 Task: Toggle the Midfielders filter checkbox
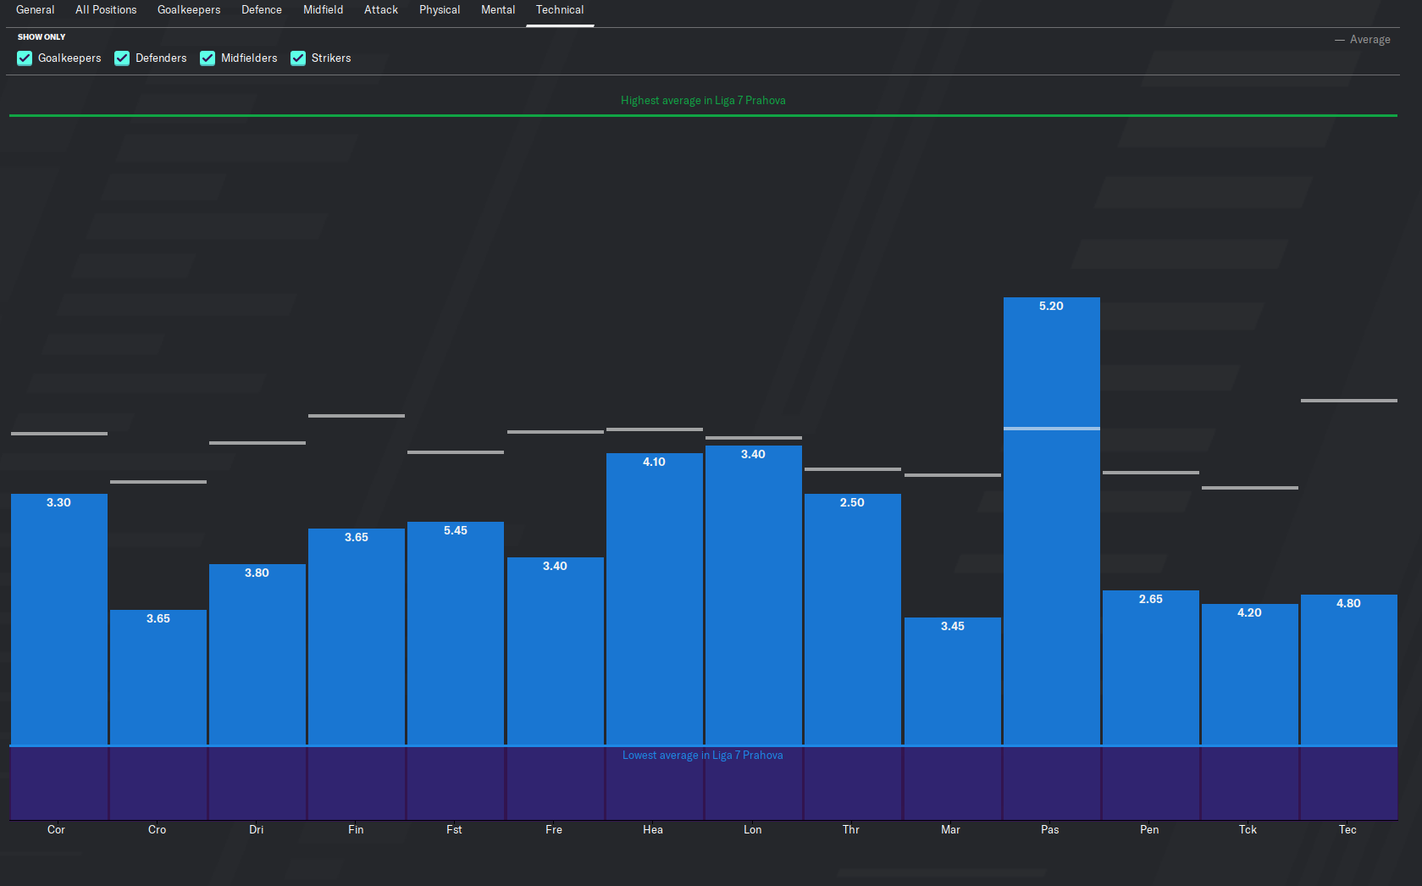pos(207,58)
